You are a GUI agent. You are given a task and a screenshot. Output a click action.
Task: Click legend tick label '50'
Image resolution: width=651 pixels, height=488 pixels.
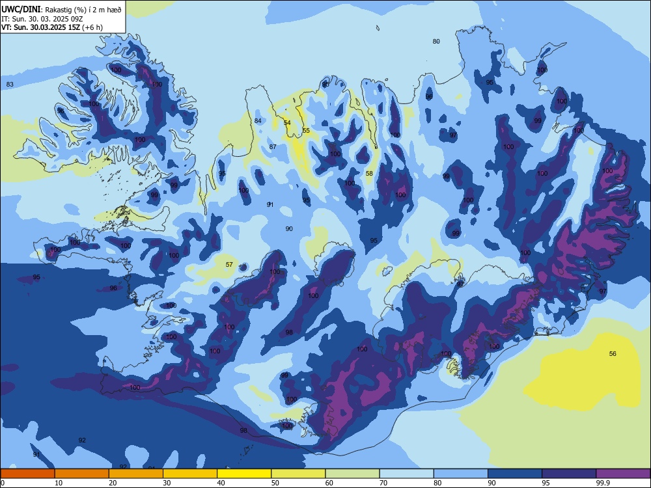tap(275, 483)
